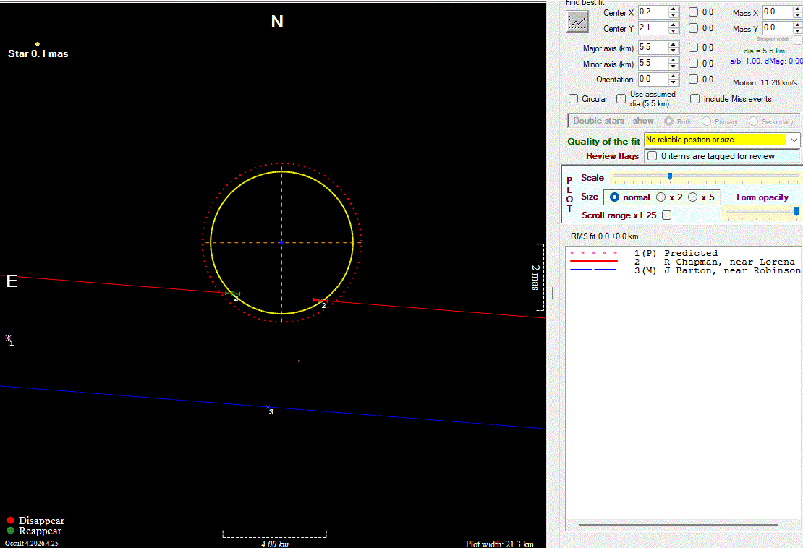Open the Quality of the fit dropdown

click(794, 140)
